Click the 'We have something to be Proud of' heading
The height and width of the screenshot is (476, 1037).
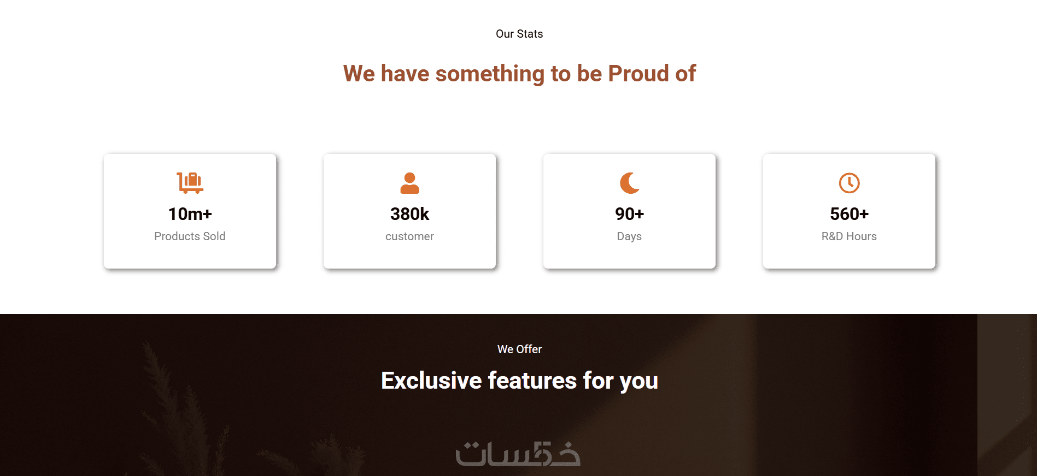click(519, 74)
